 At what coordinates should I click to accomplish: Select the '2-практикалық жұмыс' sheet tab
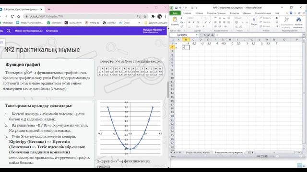point(228,152)
